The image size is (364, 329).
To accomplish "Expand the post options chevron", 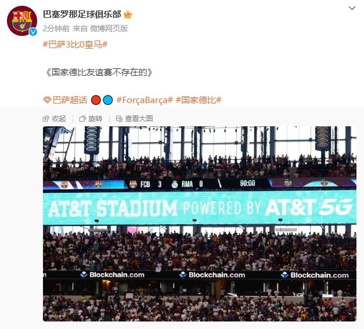I will [352, 8].
